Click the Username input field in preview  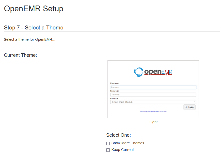(x=153, y=87)
